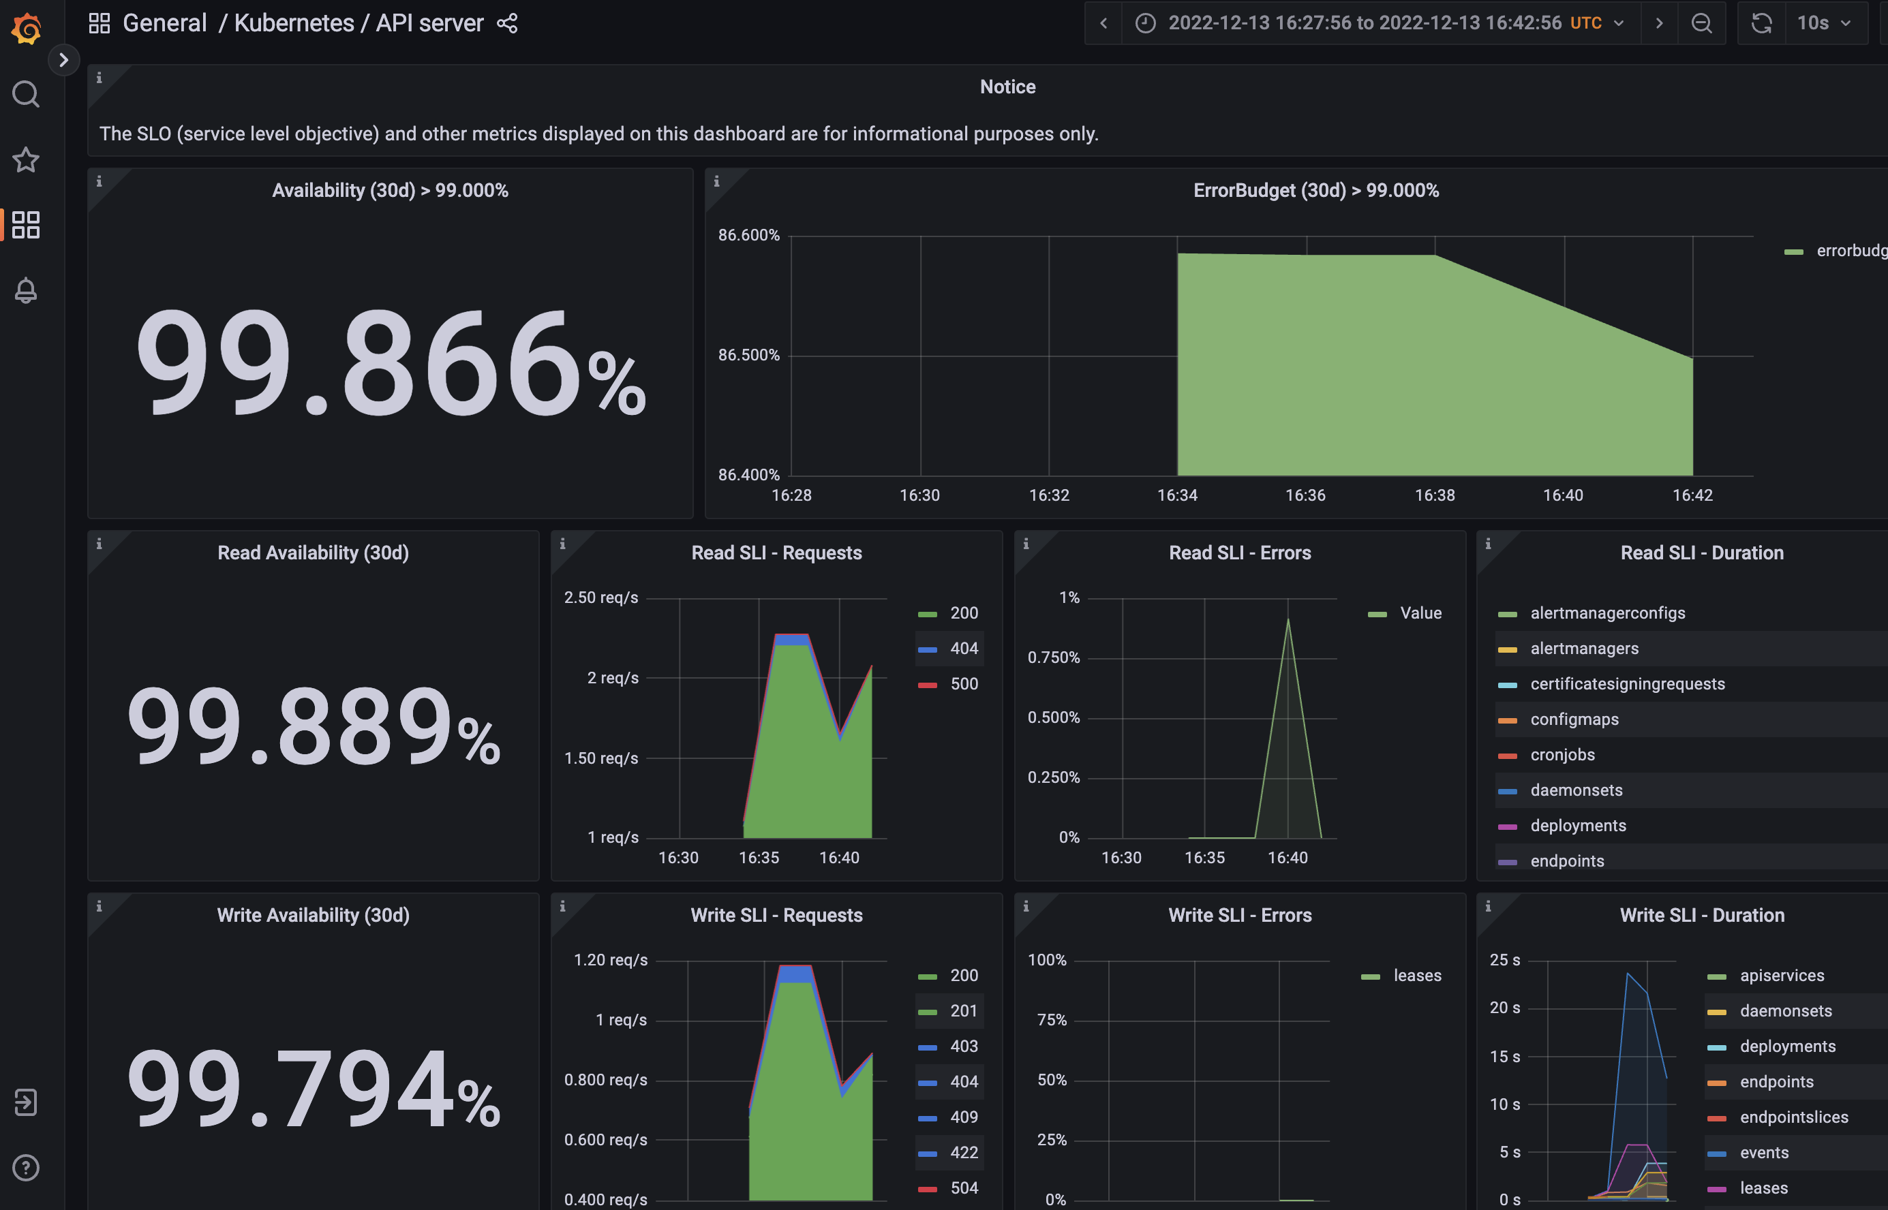1888x1210 pixels.
Task: Open the help question mark icon
Action: coord(26,1168)
